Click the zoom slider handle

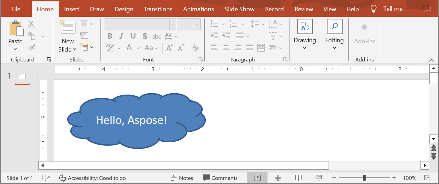click(364, 178)
